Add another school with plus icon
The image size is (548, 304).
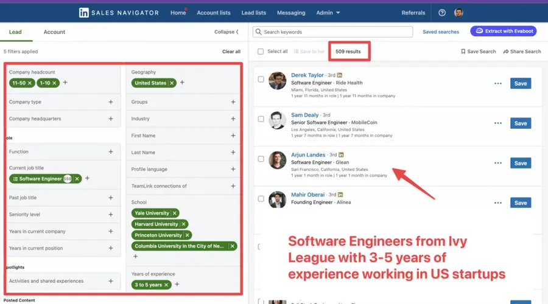pyautogui.click(x=136, y=257)
